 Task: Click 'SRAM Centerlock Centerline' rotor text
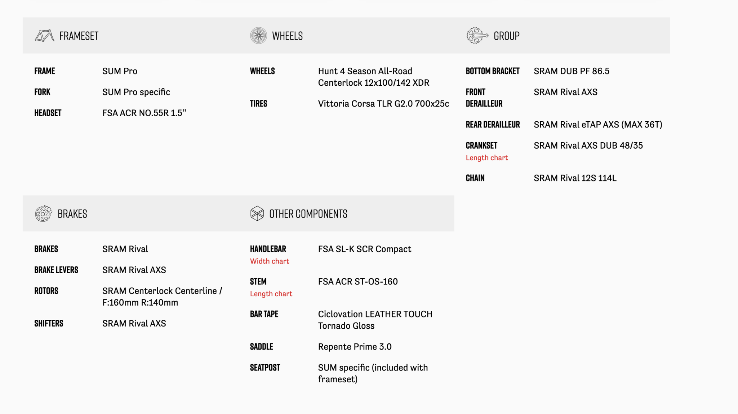(160, 291)
